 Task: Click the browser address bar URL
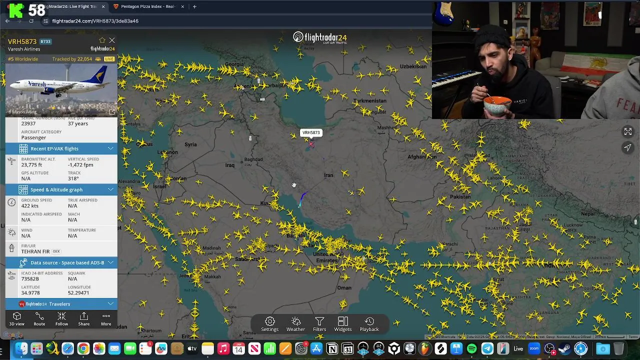click(x=95, y=21)
